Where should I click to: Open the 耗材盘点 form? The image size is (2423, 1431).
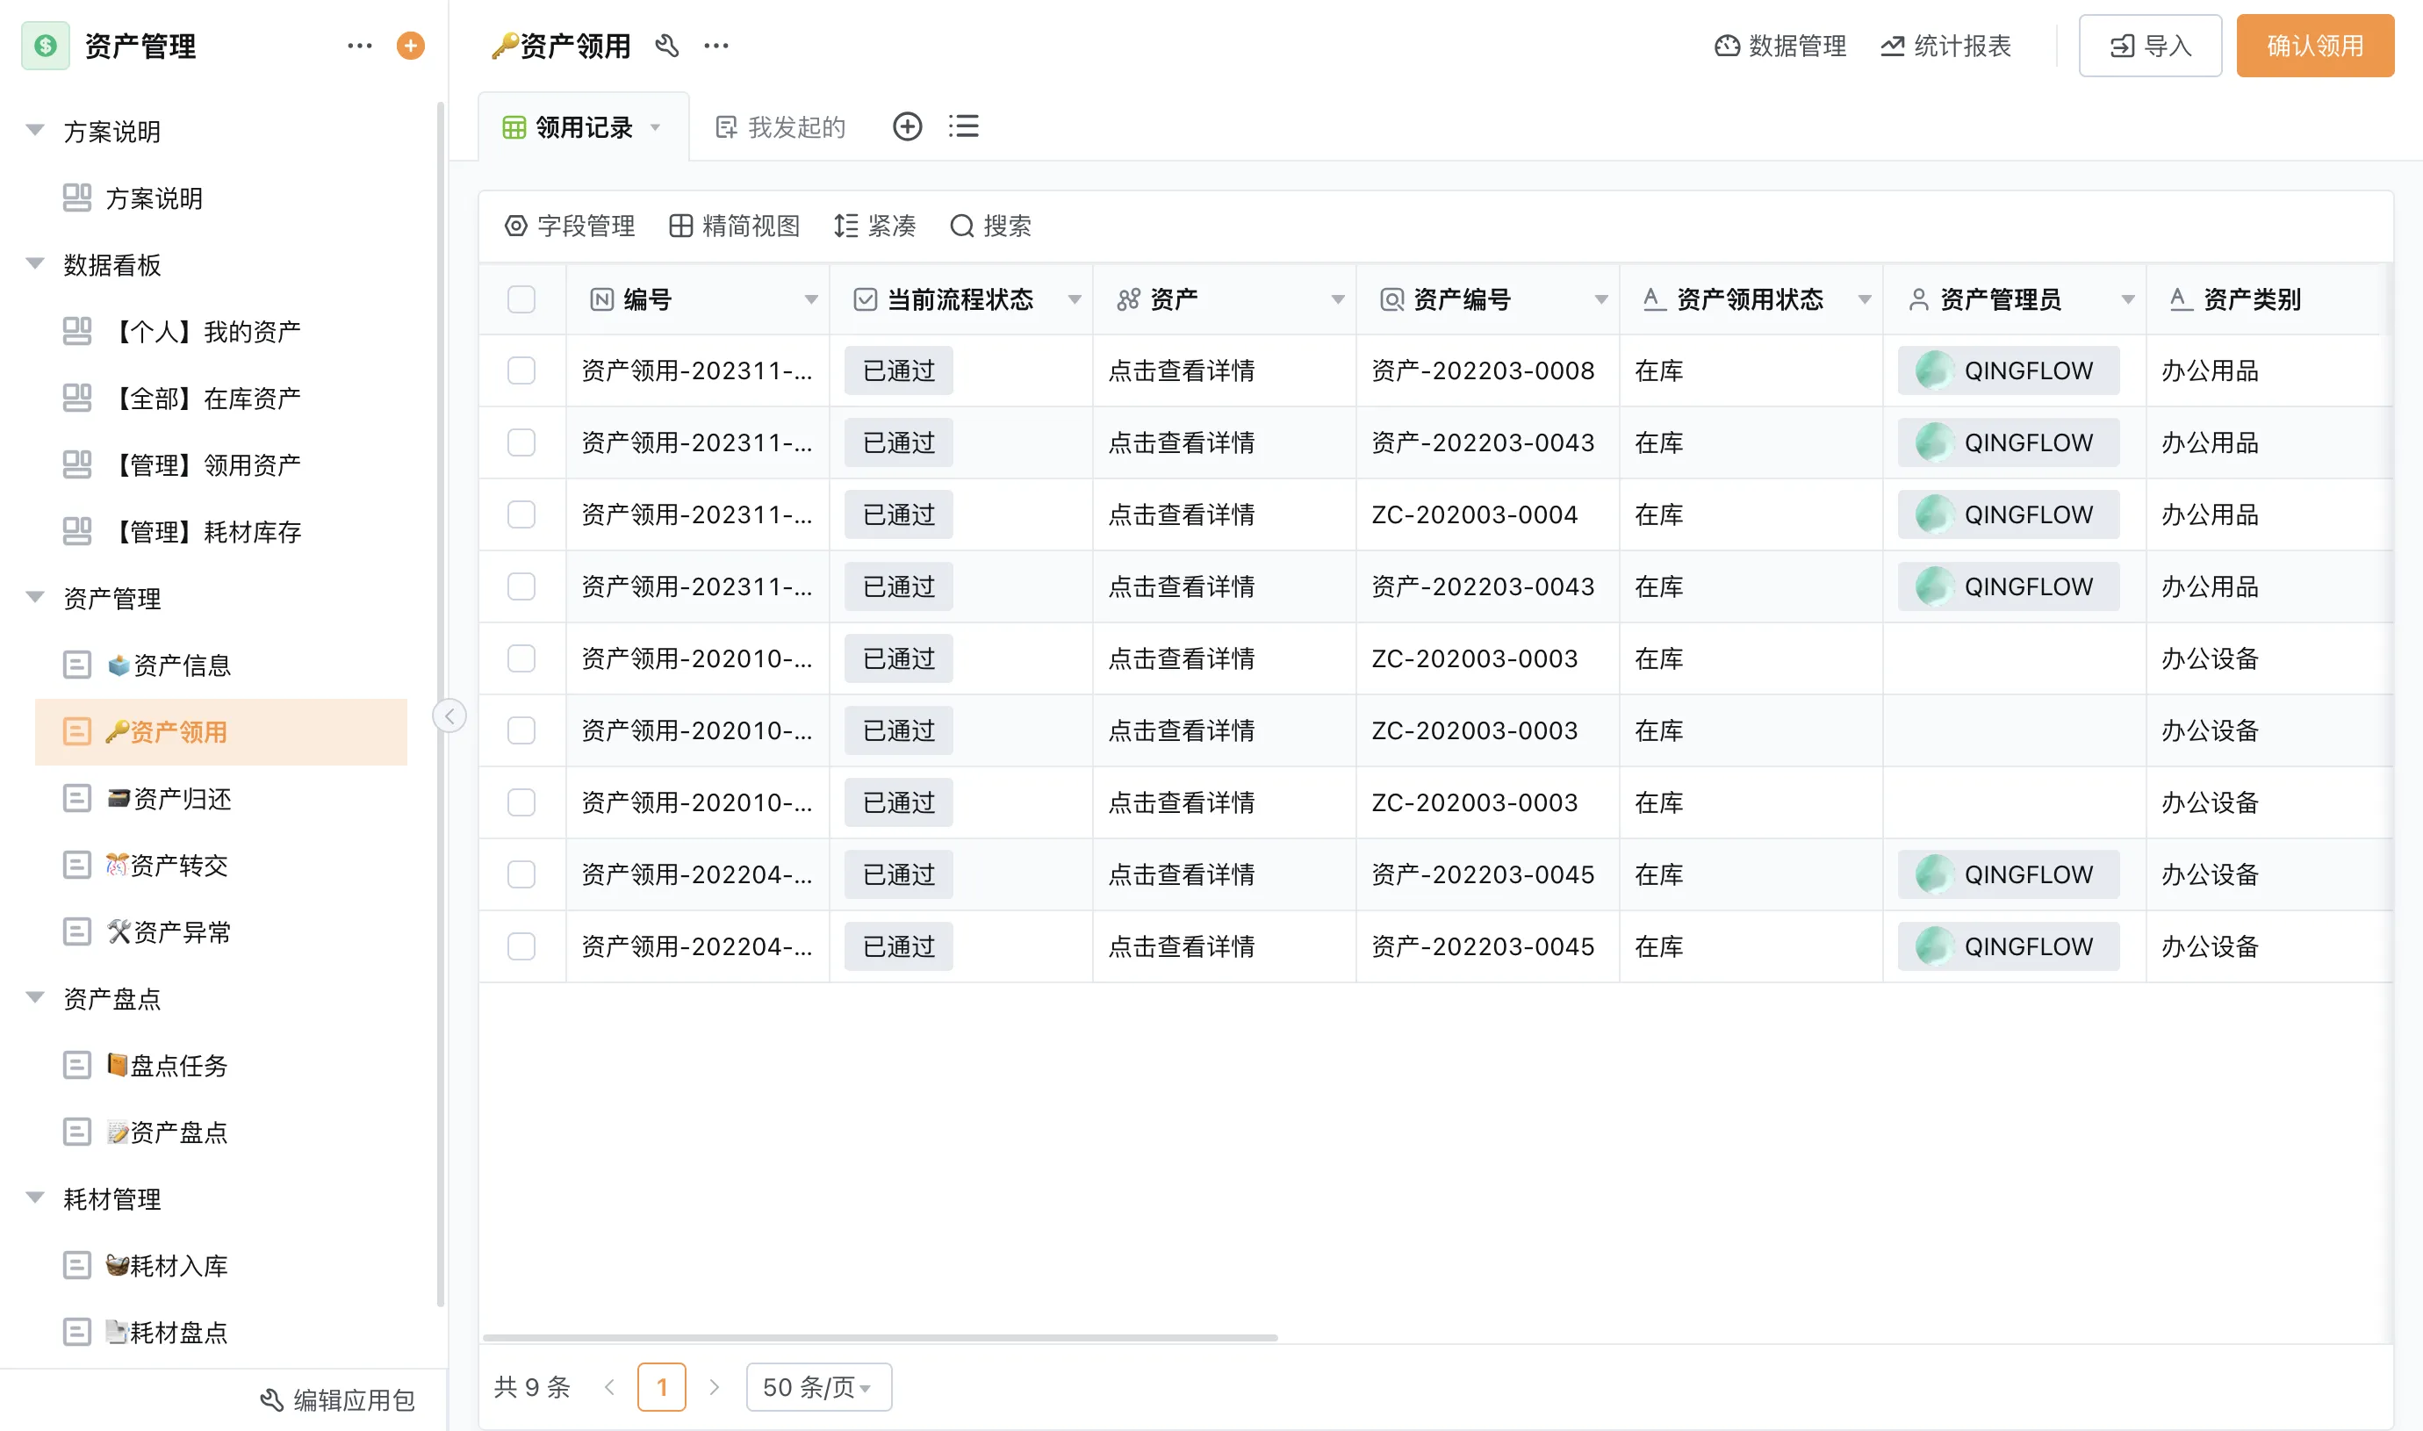221,1332
